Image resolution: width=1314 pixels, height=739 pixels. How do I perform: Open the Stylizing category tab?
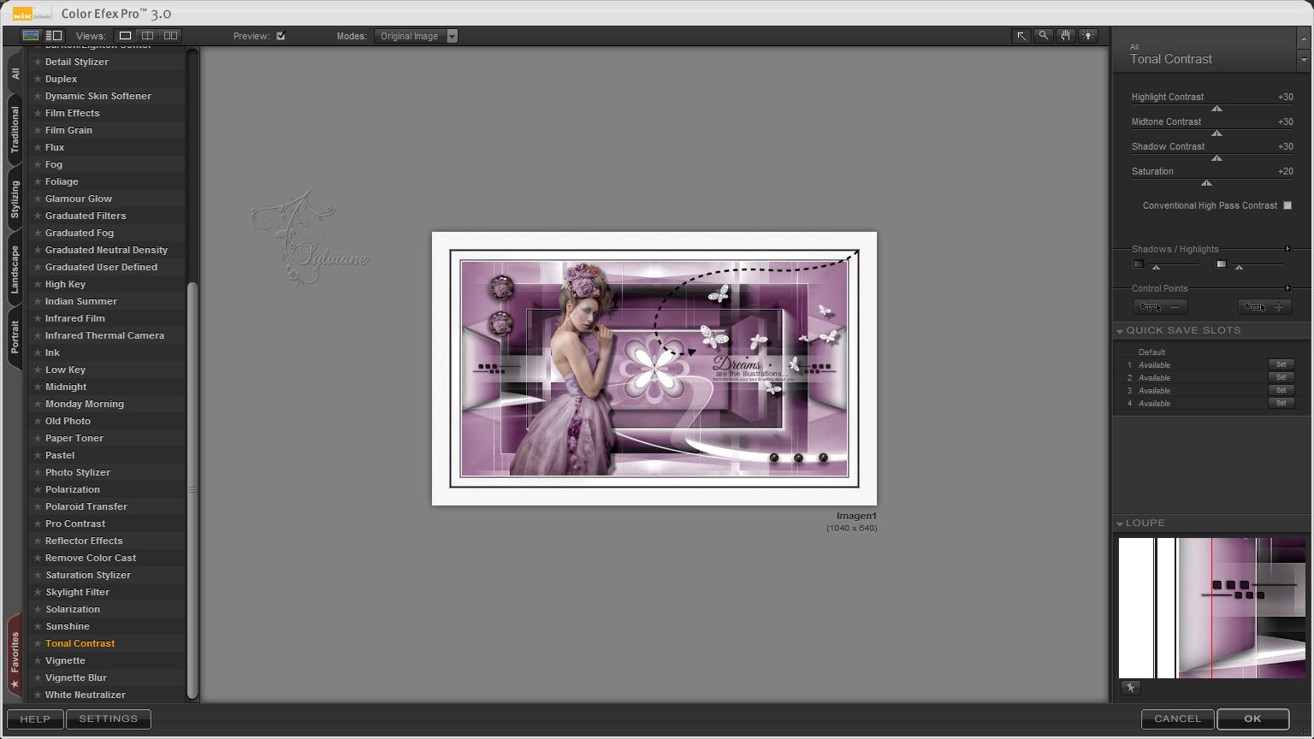click(15, 199)
